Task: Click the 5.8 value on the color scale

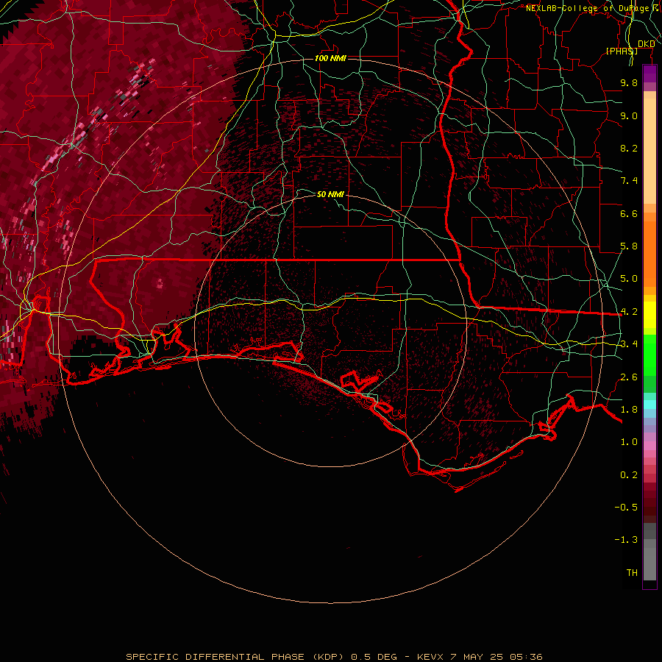Action: click(x=629, y=246)
